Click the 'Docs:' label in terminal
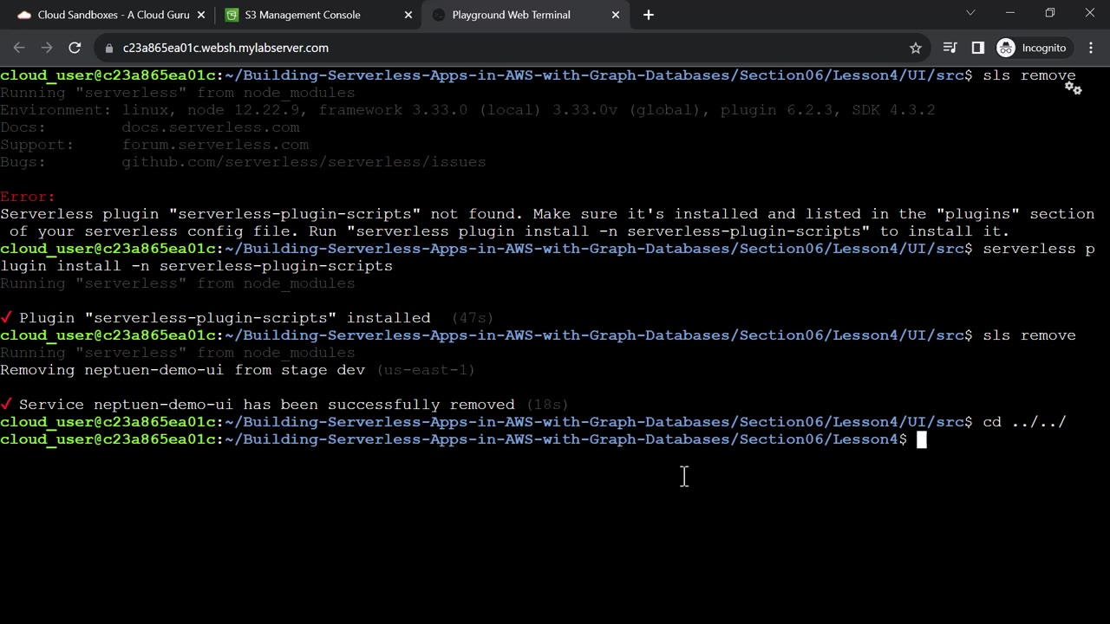1110x624 pixels. [x=23, y=127]
